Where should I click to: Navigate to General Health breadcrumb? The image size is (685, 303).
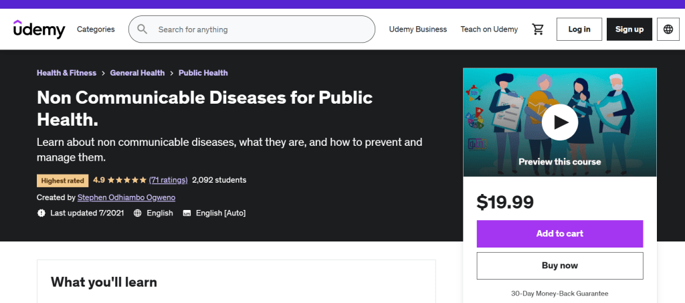pyautogui.click(x=137, y=73)
